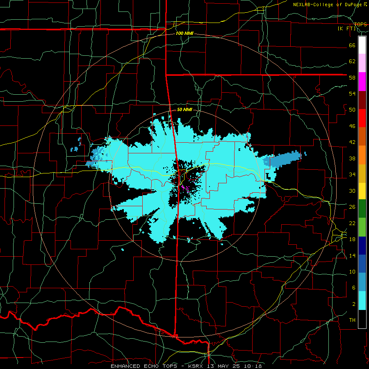This screenshot has height=369, width=369.
Task: Click the magenta high-top pixels near radar center
Action: pos(185,188)
